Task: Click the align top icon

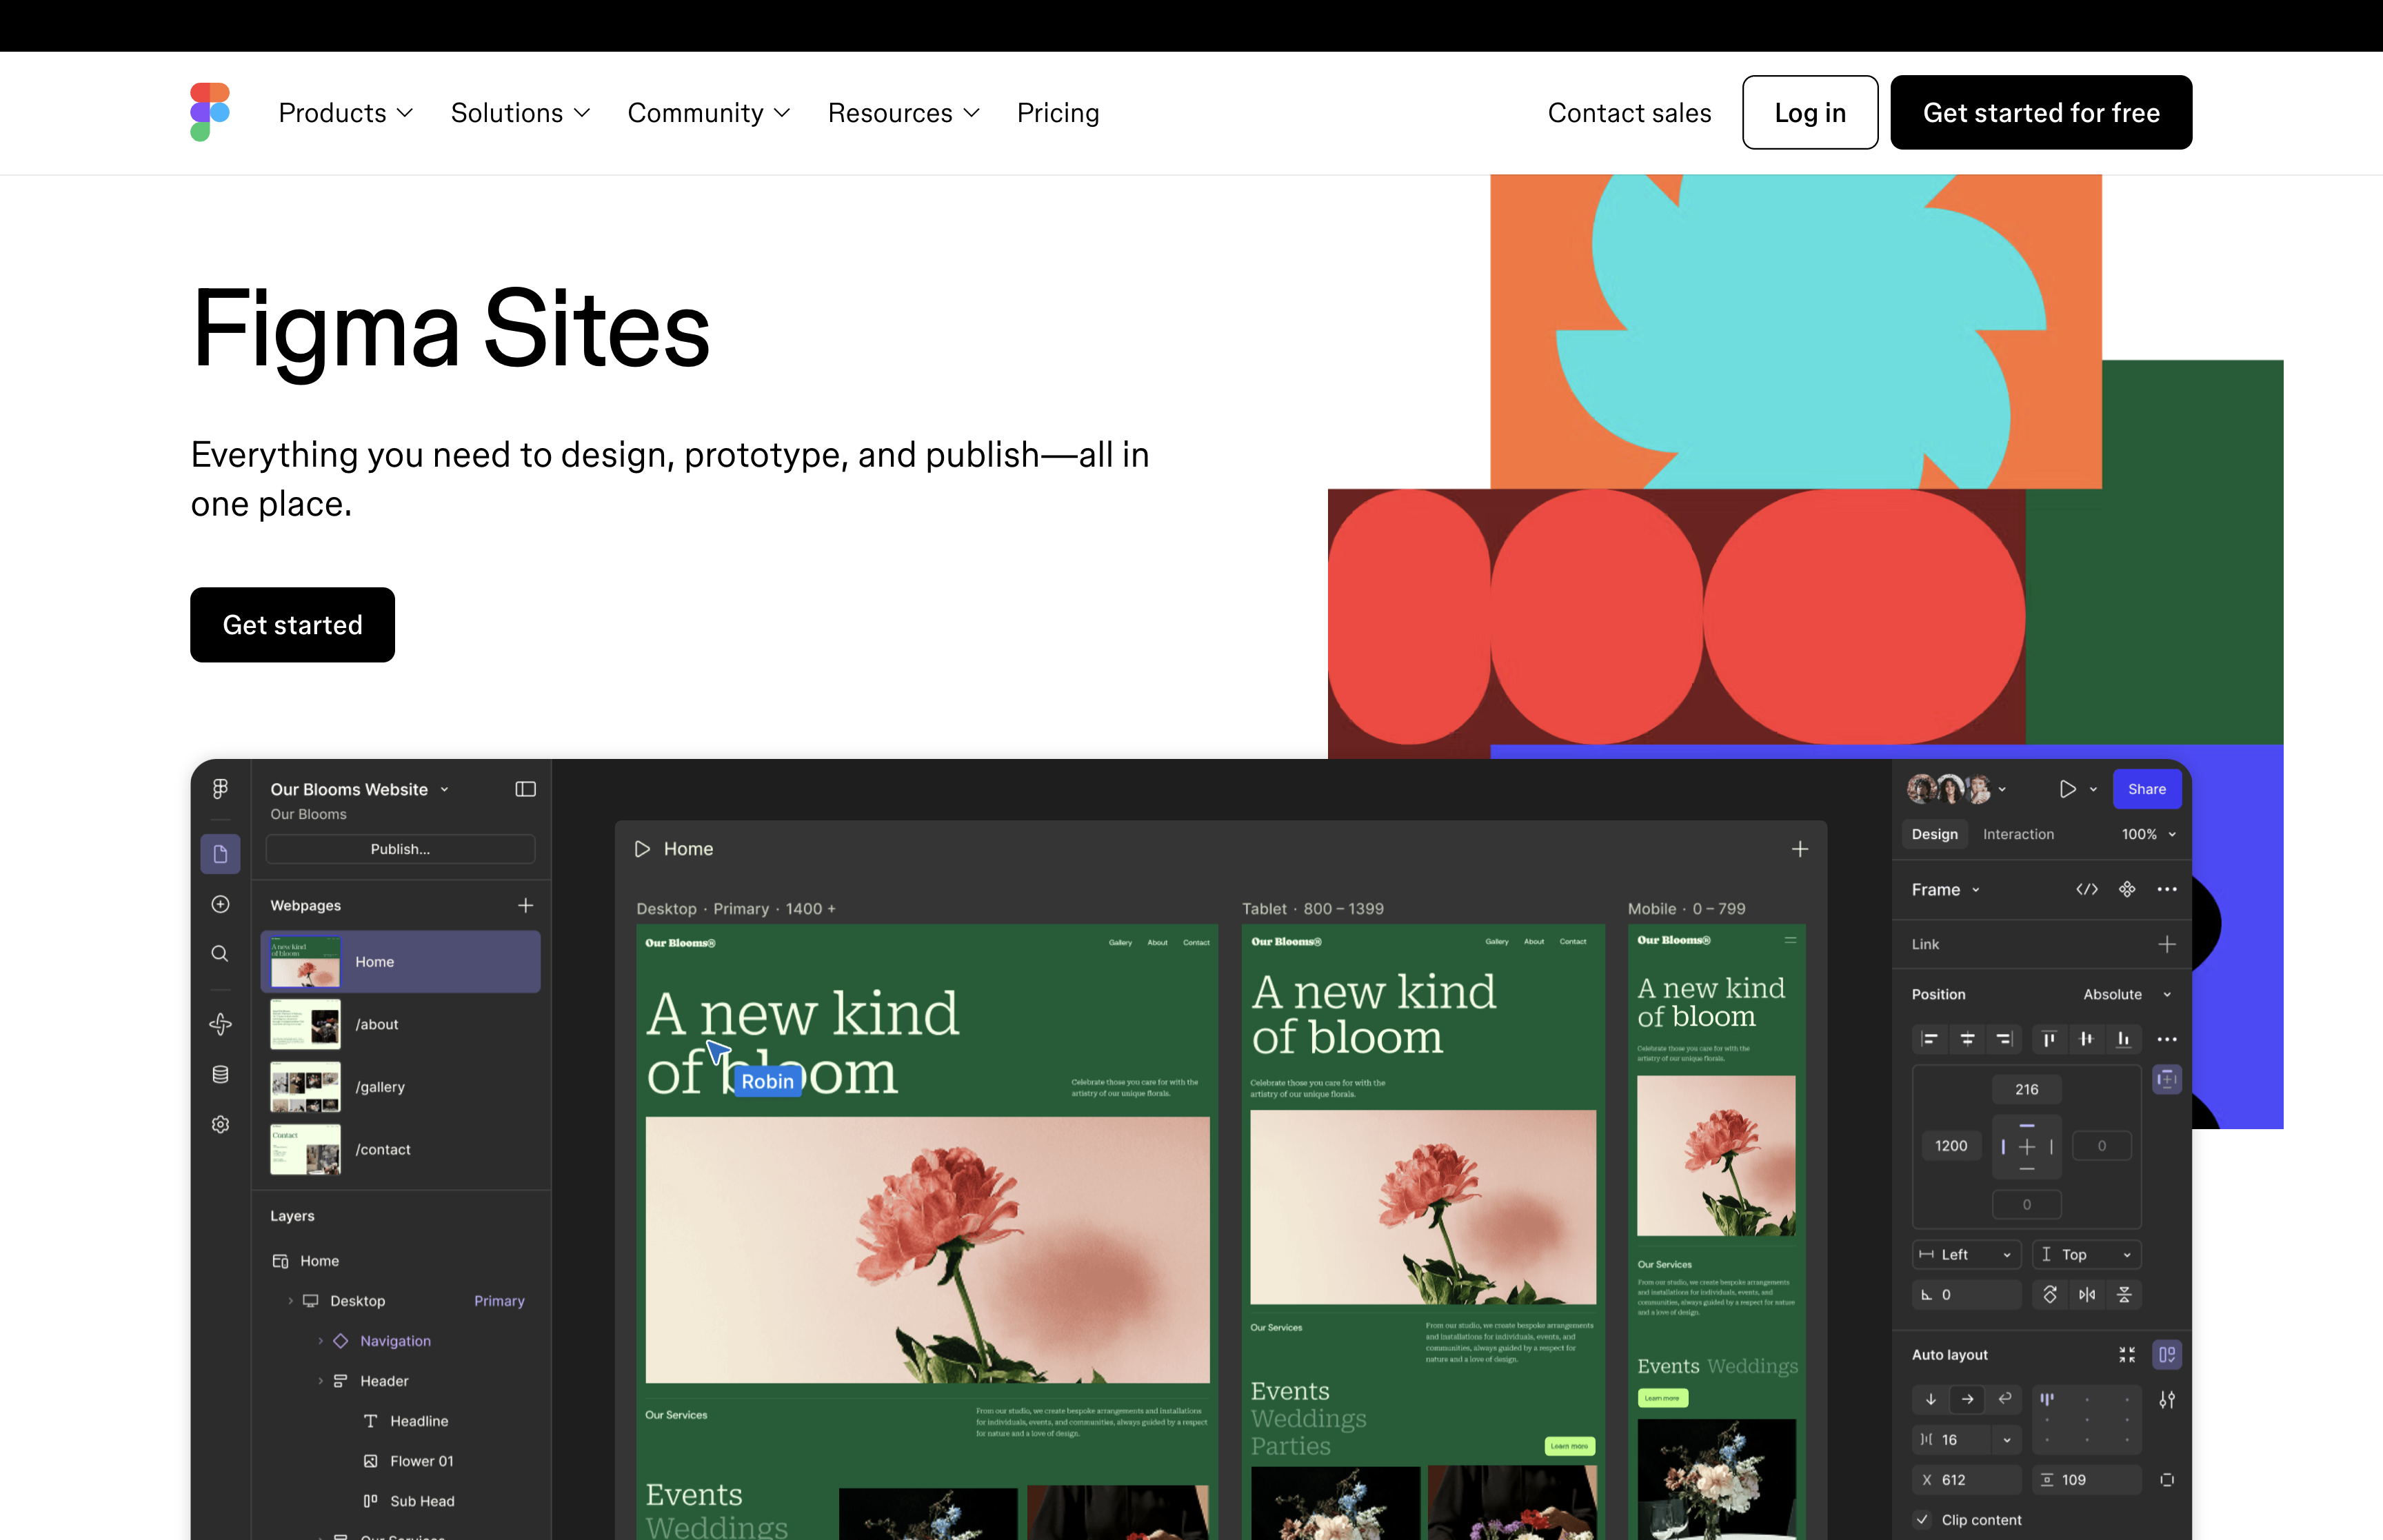Action: point(2049,1039)
